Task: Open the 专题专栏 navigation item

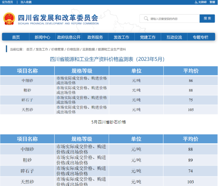Action: 200,37
